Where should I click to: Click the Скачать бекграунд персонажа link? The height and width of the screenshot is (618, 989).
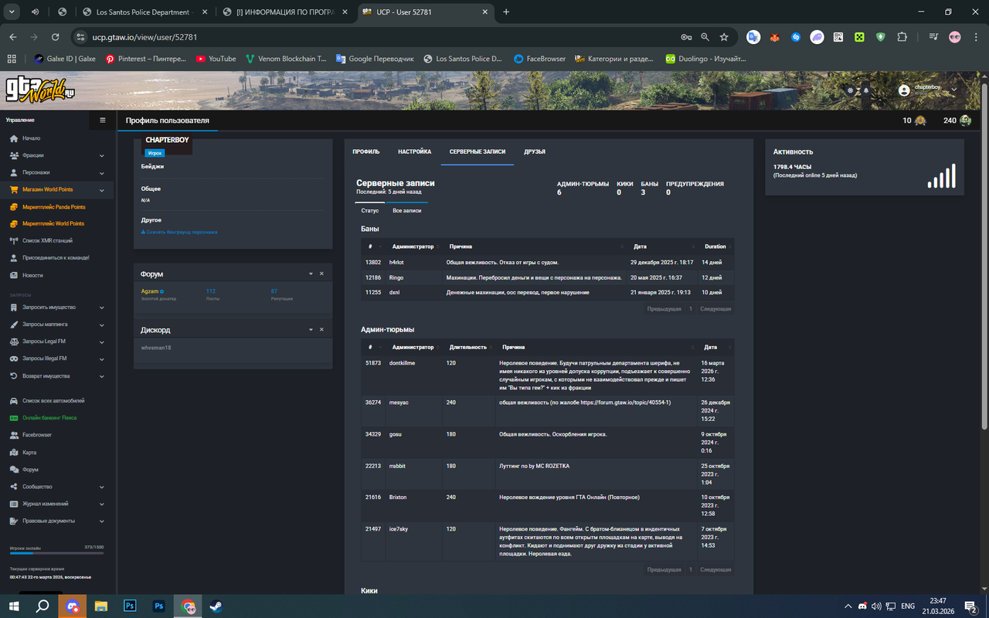(179, 232)
